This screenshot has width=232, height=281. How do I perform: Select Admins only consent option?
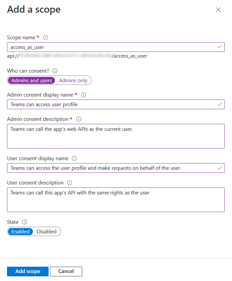(73, 80)
